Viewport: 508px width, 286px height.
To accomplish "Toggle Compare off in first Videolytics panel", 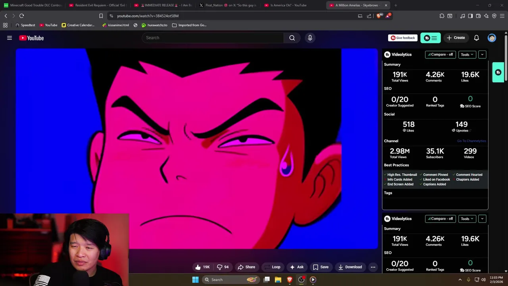I will pos(440,54).
